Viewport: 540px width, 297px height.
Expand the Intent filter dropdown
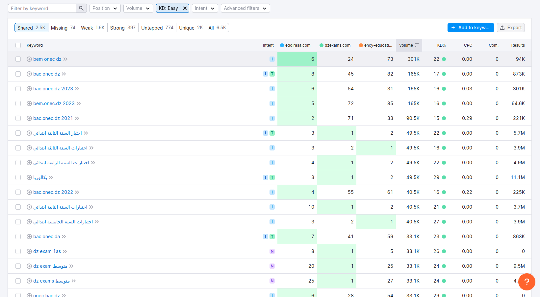click(205, 8)
